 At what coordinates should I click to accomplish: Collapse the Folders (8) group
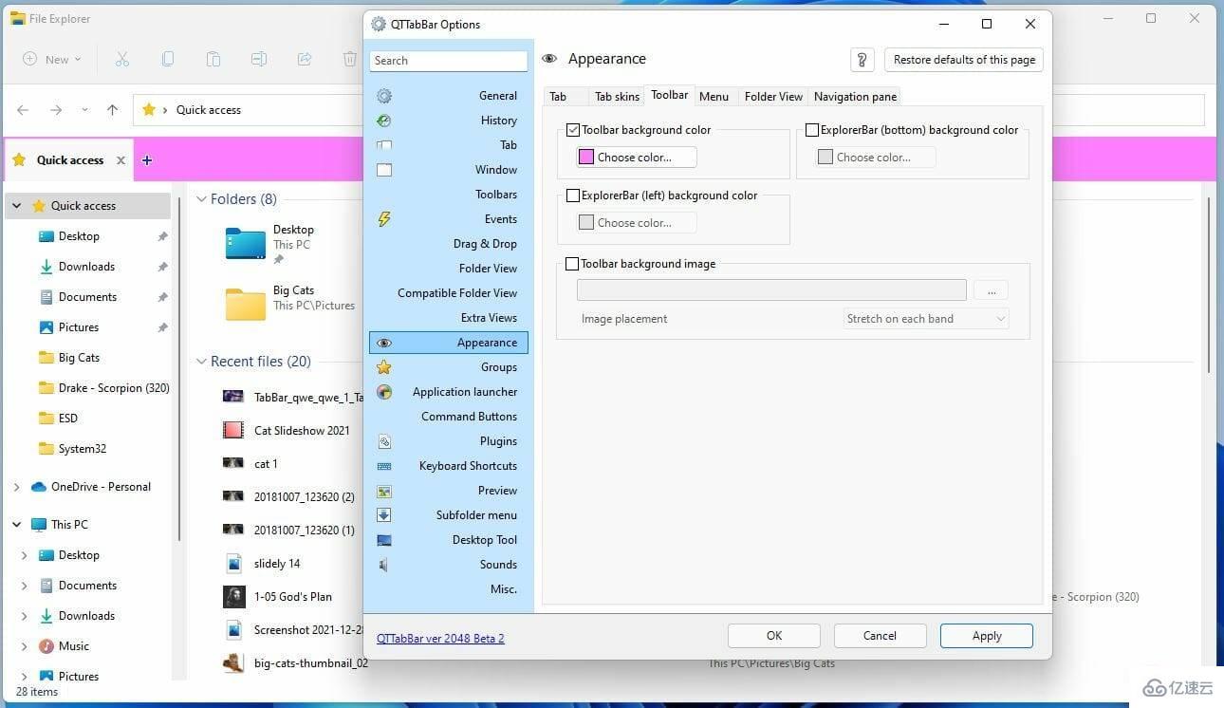tap(201, 199)
